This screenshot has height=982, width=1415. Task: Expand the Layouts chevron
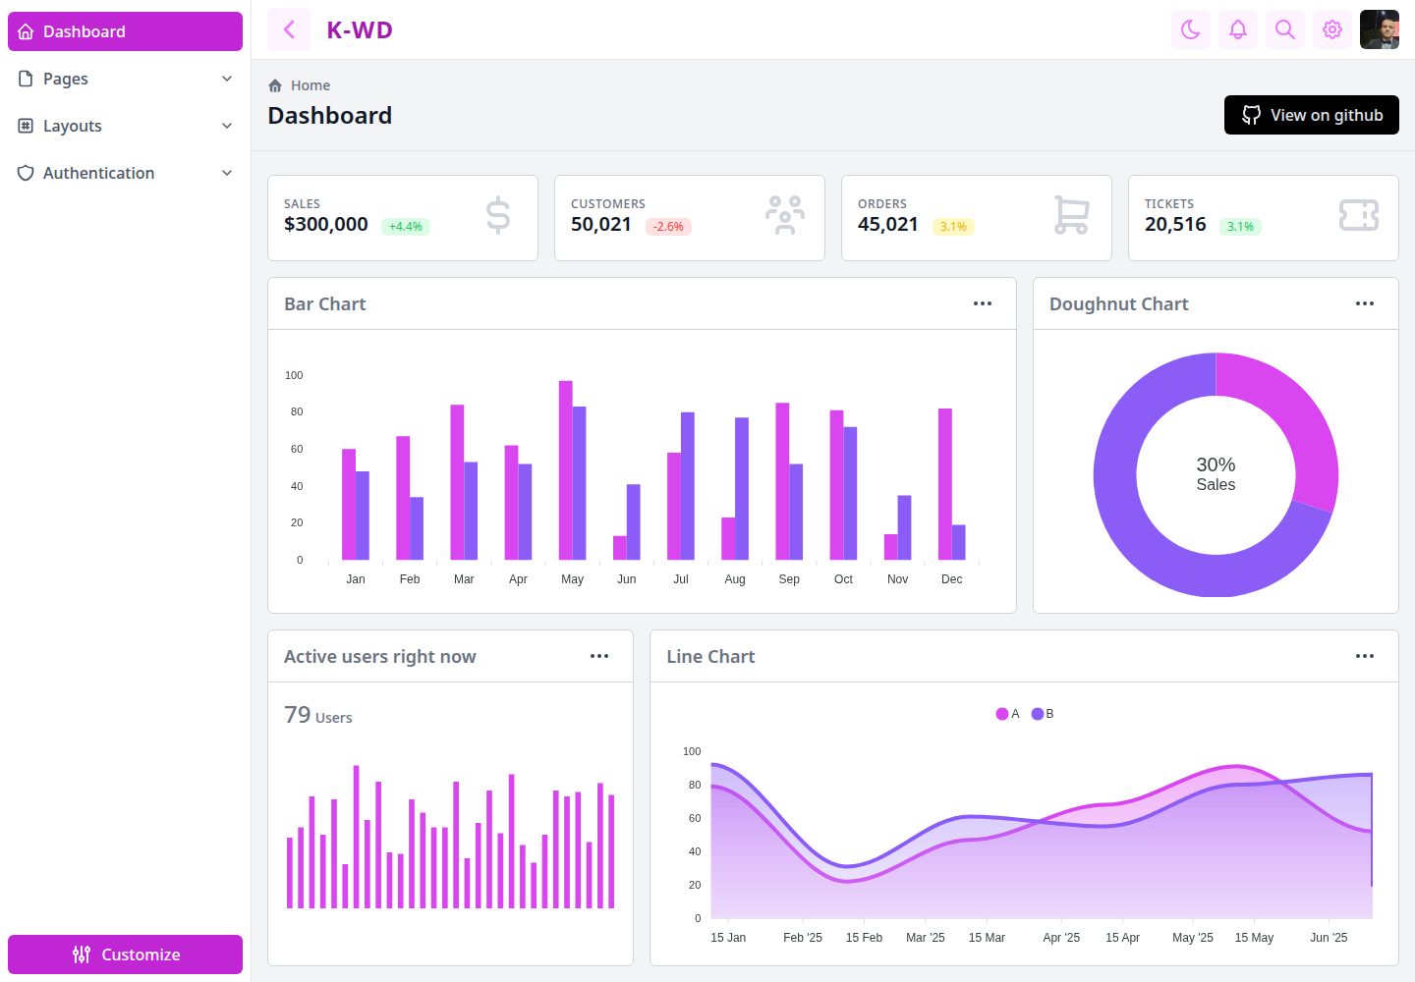pos(227,126)
